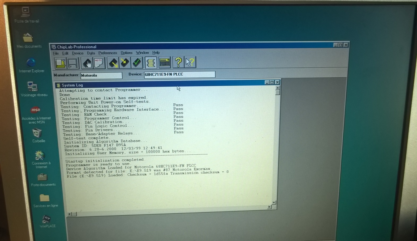Open the Device menu
The image size is (417, 241).
pyautogui.click(x=78, y=53)
